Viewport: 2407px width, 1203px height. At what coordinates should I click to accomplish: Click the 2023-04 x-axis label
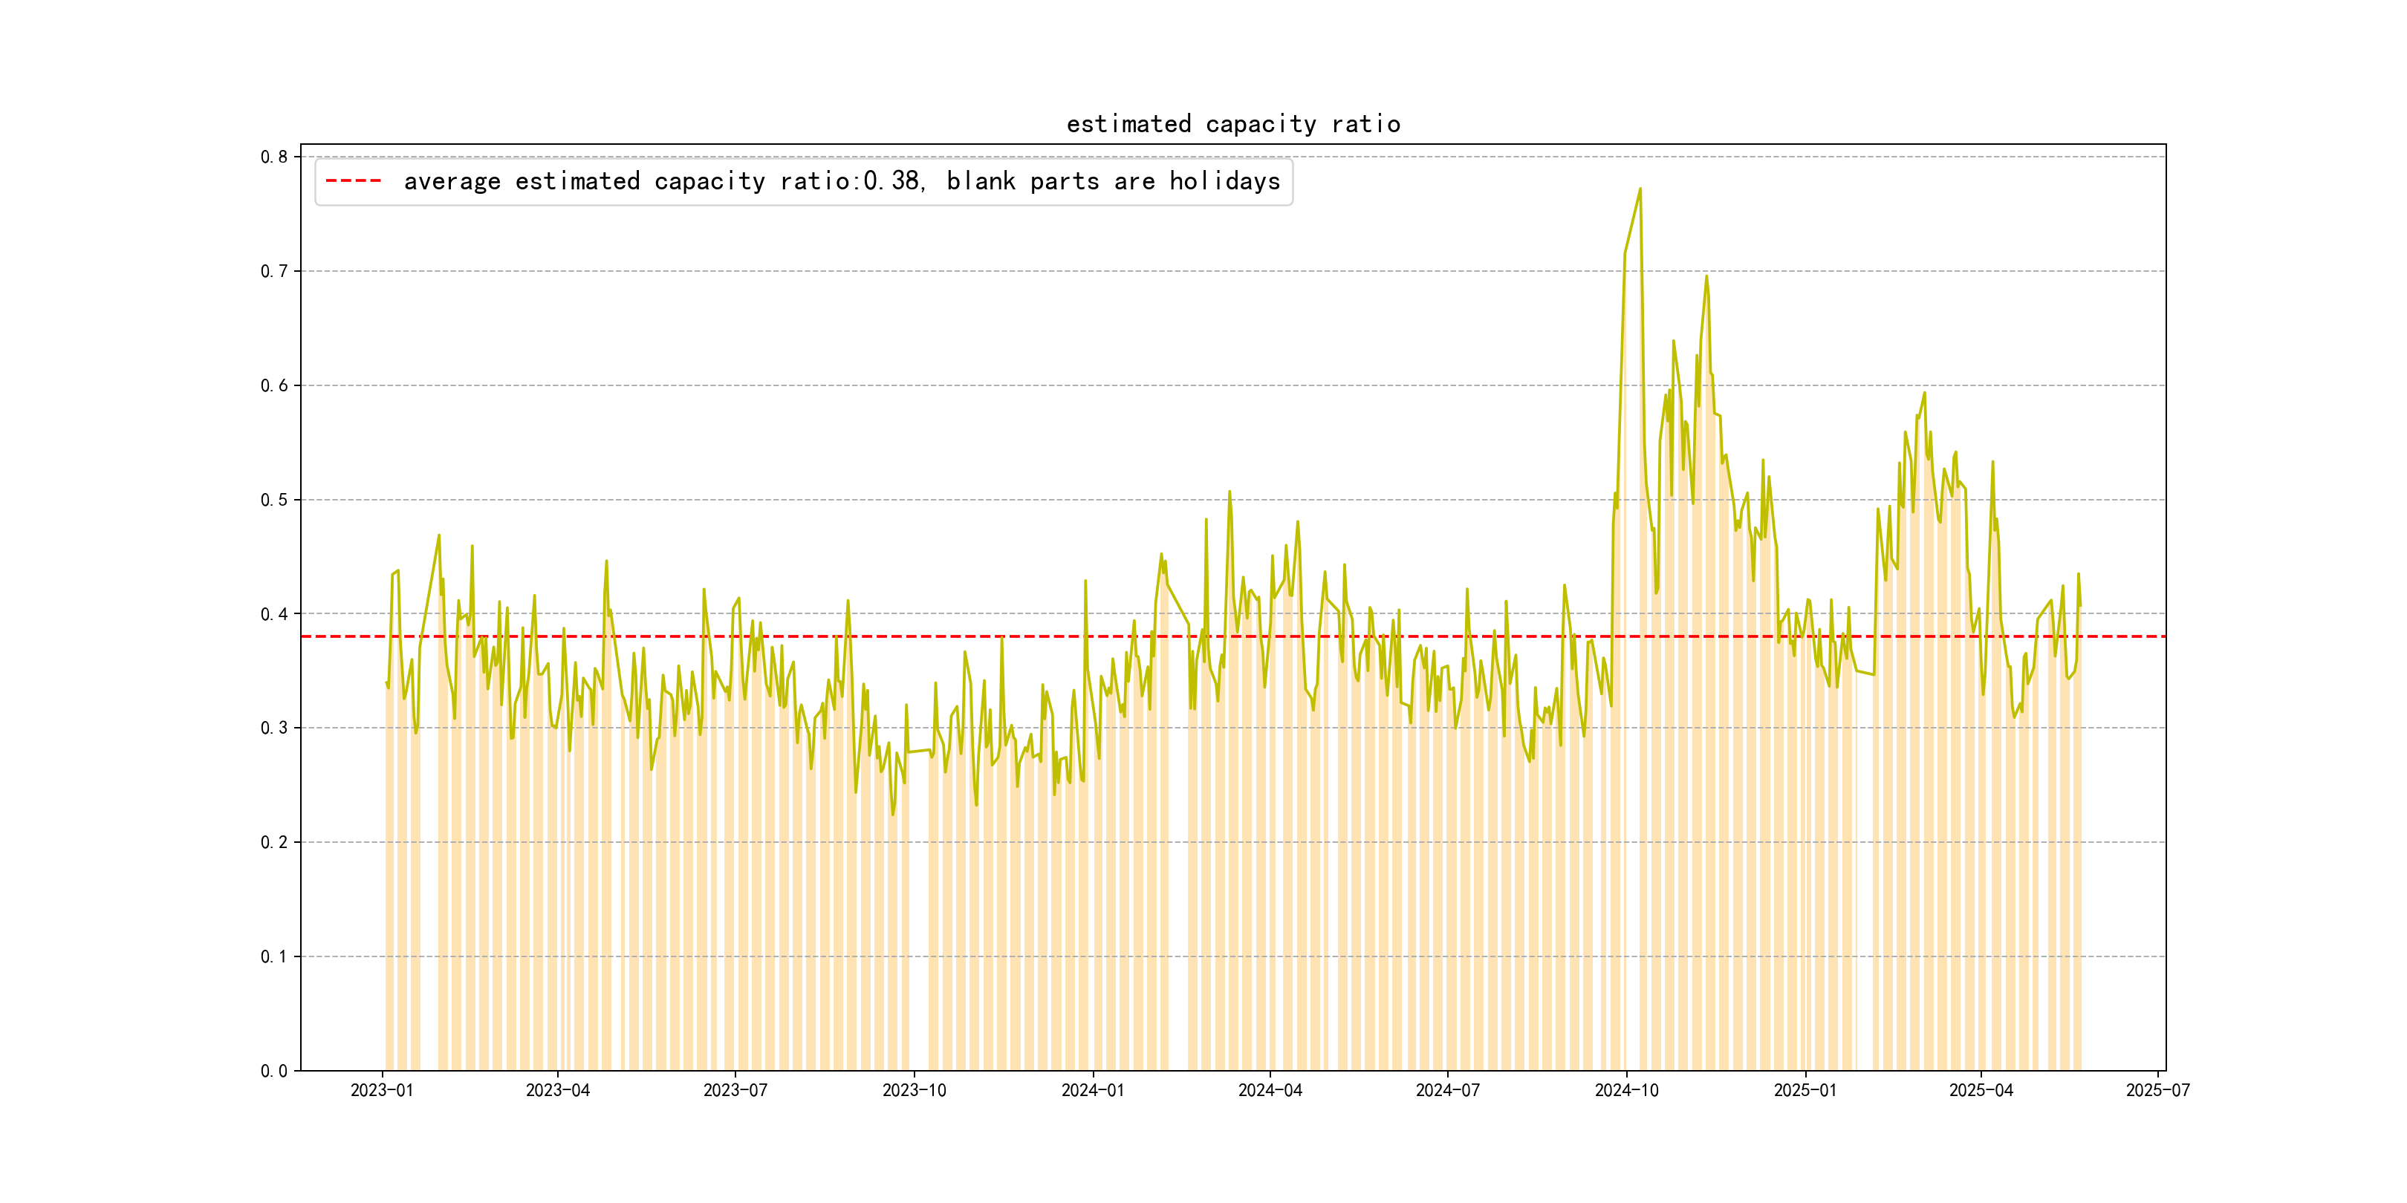coord(558,1090)
